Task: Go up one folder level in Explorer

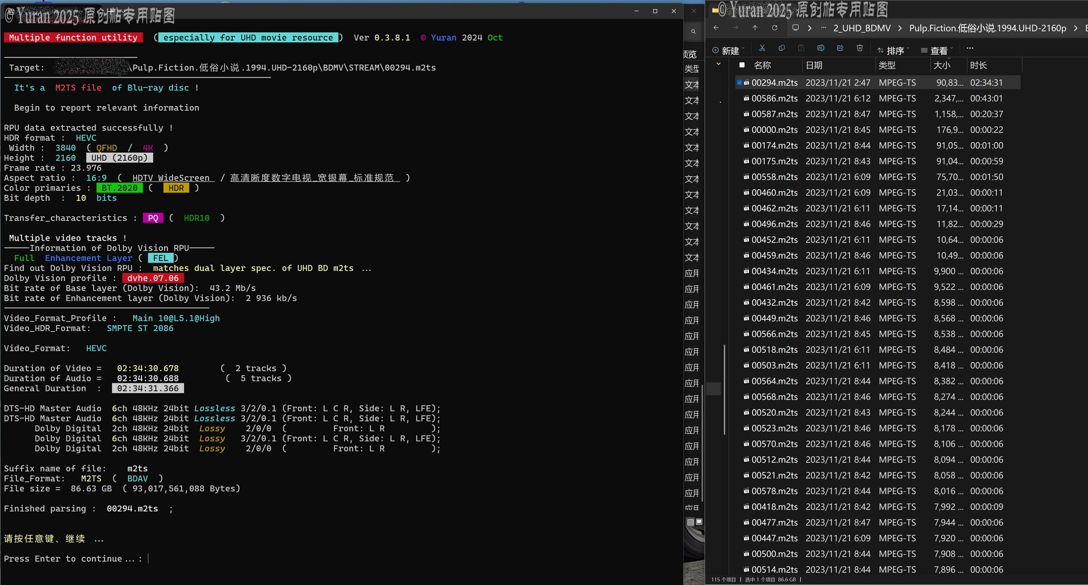Action: (x=755, y=28)
